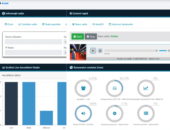Click the Marți bar in the chart
Viewport: 170px width, 130px height.
[x=29, y=104]
